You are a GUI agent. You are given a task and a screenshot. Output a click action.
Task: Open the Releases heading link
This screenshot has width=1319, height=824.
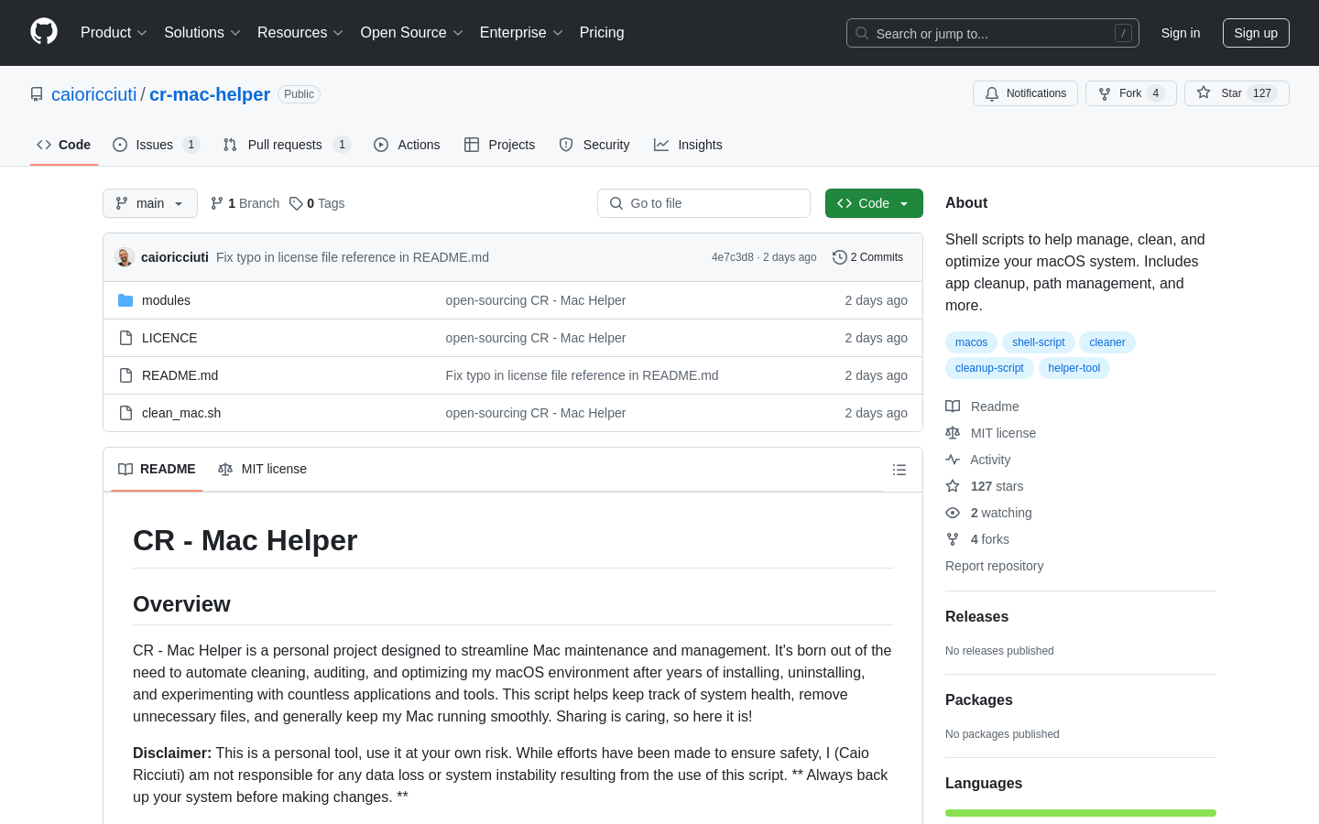pyautogui.click(x=976, y=617)
